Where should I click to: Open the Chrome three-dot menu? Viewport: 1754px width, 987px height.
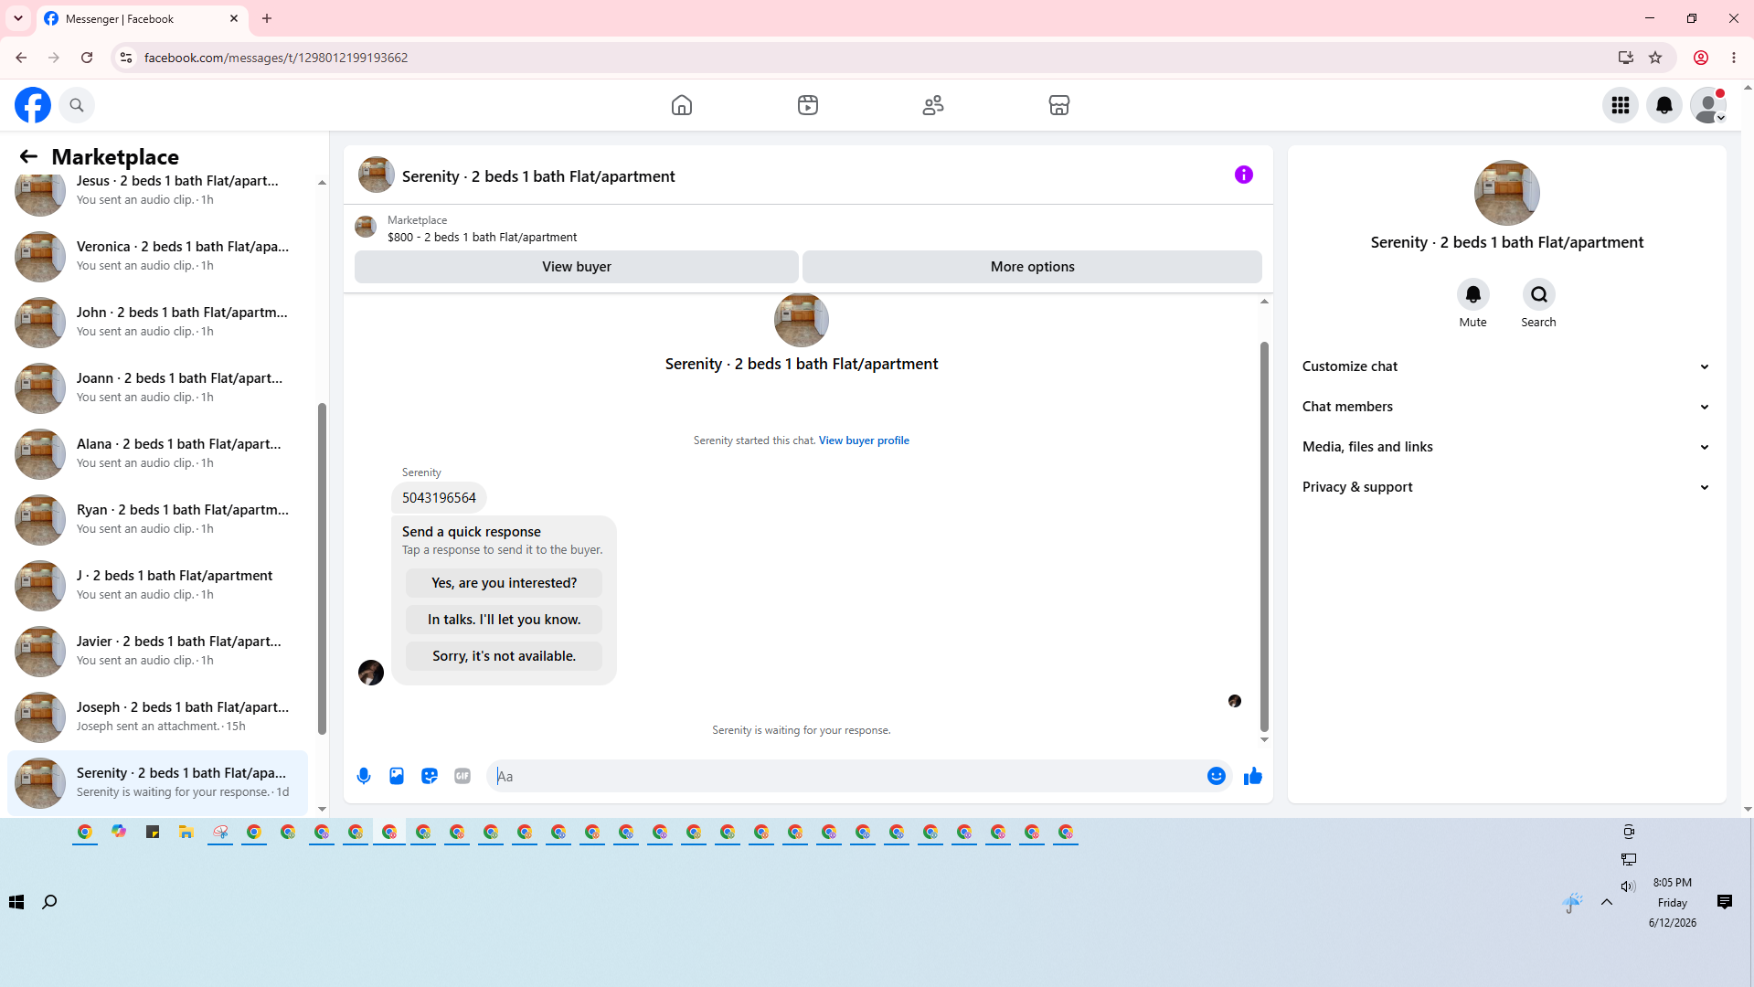coord(1734,58)
